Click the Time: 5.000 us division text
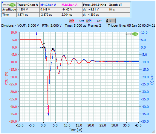 click(x=76, y=26)
